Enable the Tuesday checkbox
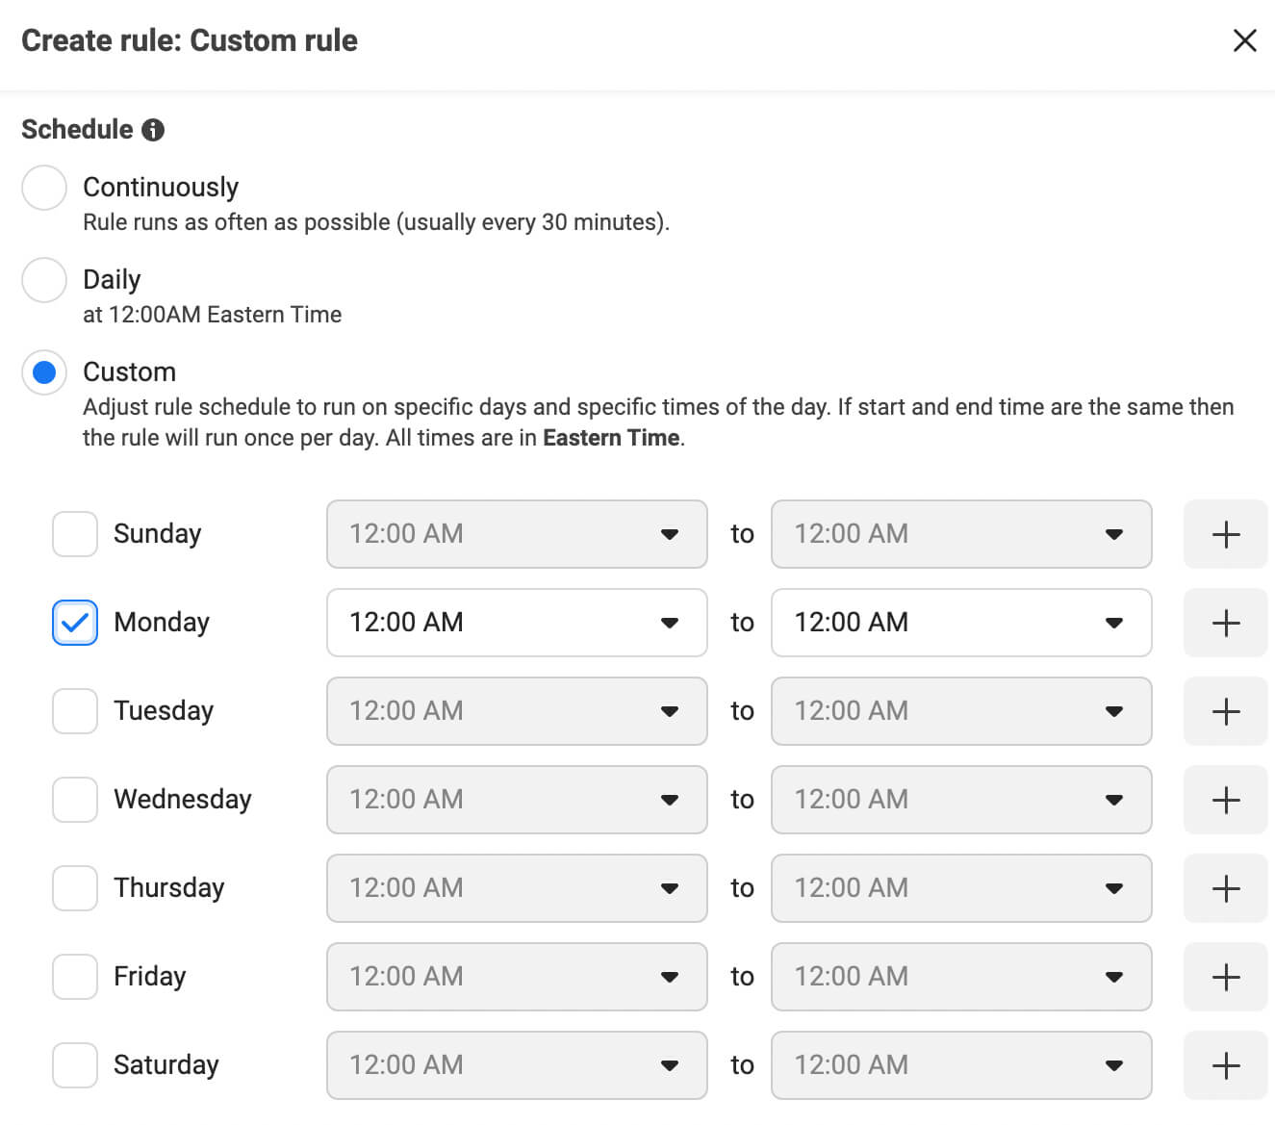The image size is (1275, 1125). tap(74, 711)
